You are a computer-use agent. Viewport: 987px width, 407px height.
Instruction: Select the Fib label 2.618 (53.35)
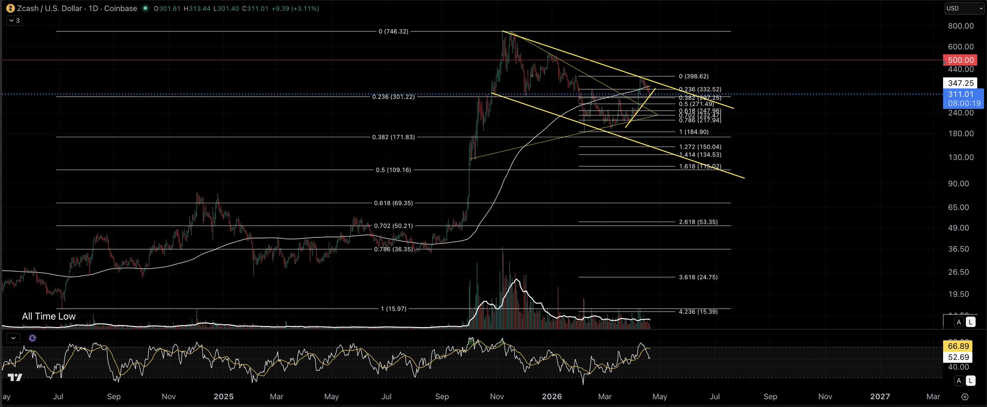(698, 222)
